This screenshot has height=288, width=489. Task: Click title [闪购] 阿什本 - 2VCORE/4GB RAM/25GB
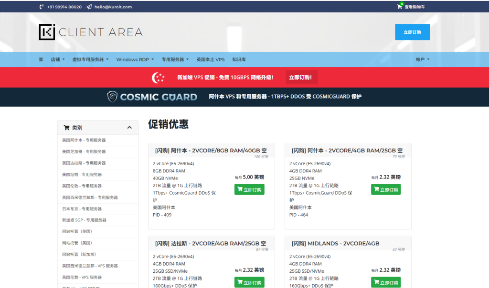pos(347,150)
